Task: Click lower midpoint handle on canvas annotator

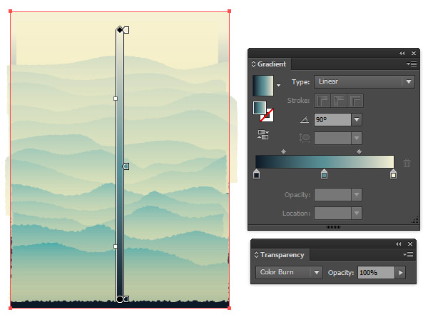Action: pyautogui.click(x=116, y=246)
